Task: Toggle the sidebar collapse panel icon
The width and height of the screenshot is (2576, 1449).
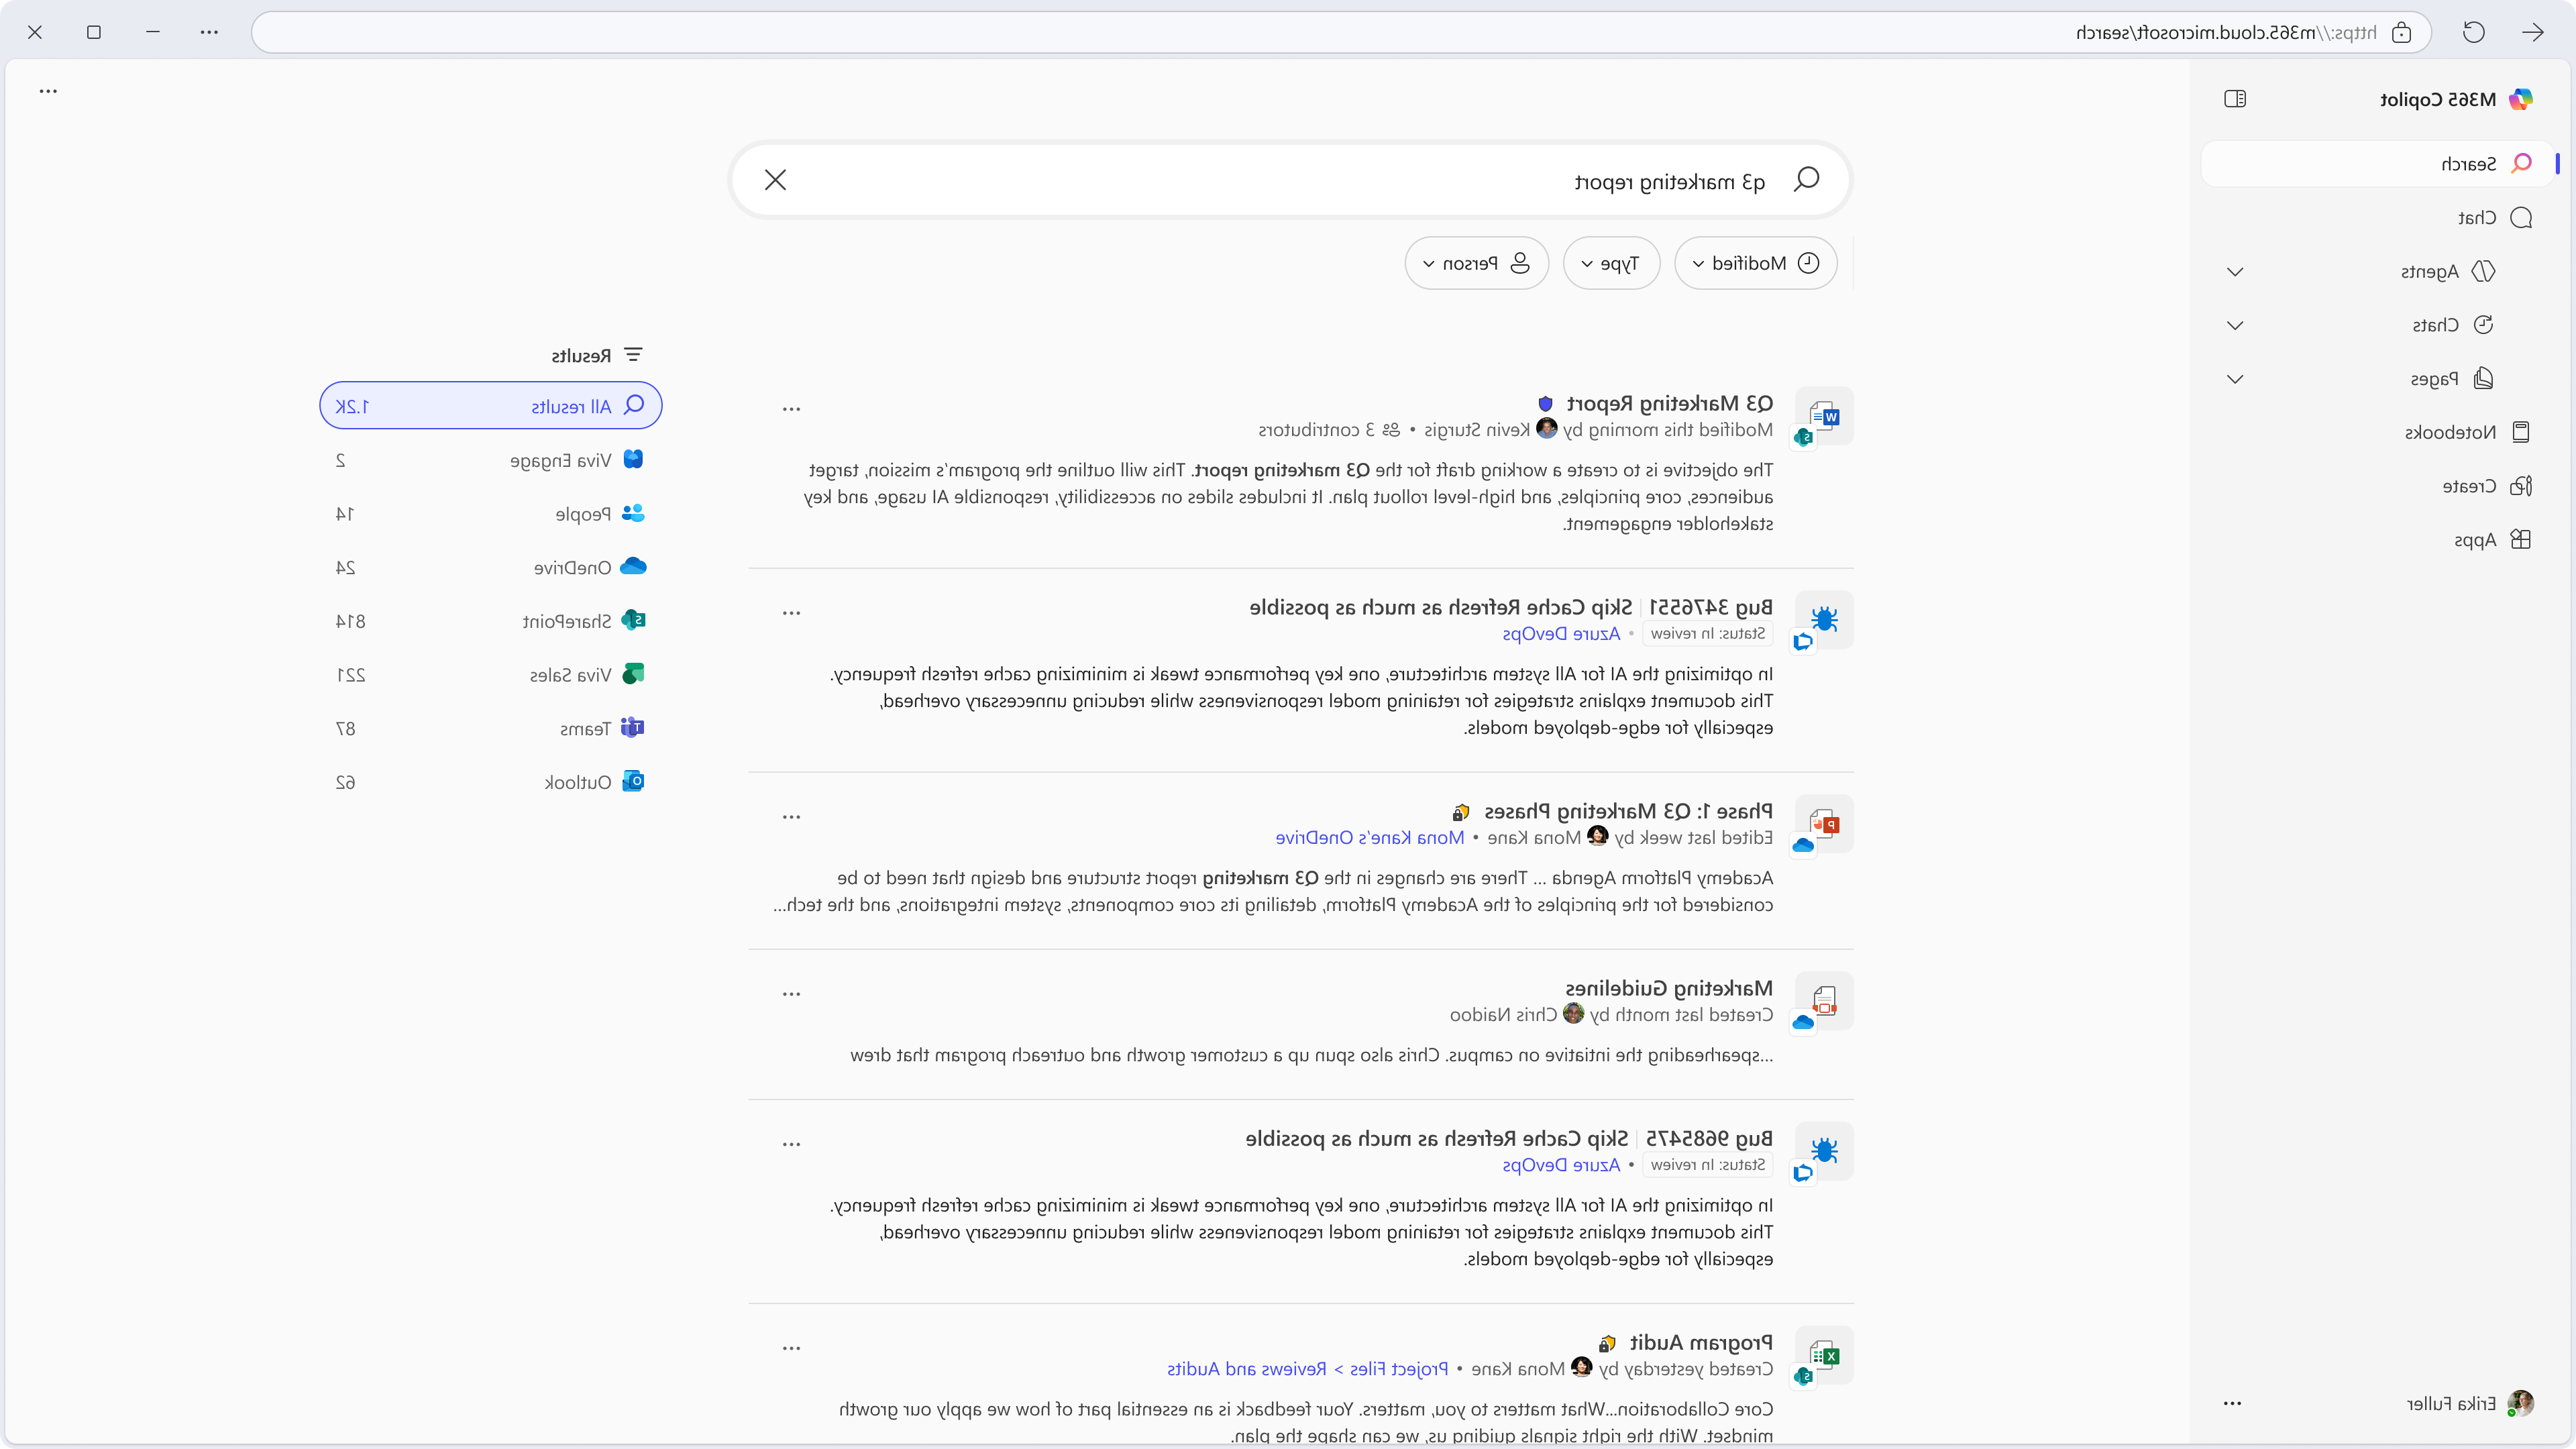Action: tap(2235, 99)
